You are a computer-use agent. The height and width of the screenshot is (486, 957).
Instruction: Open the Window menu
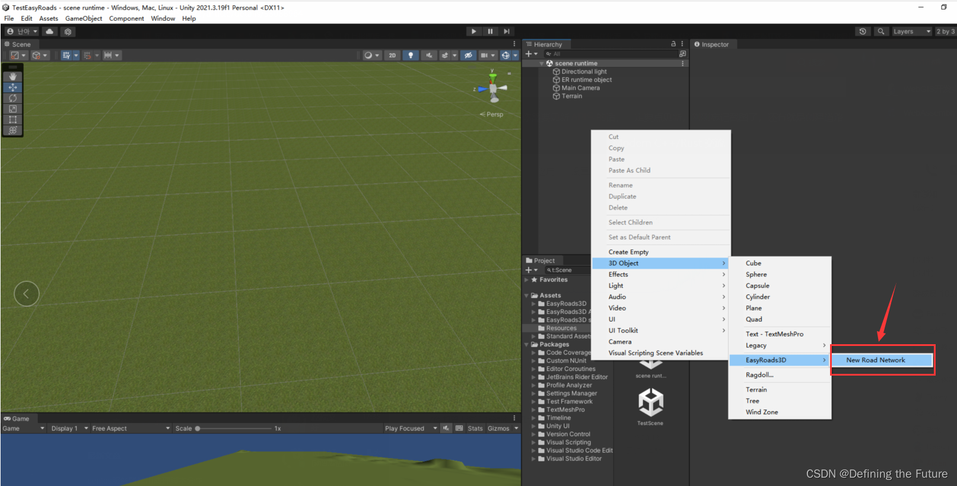pyautogui.click(x=163, y=18)
